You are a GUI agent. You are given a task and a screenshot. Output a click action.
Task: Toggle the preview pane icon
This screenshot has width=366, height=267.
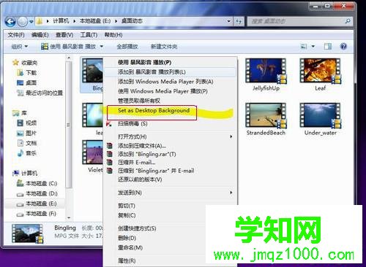[328, 46]
